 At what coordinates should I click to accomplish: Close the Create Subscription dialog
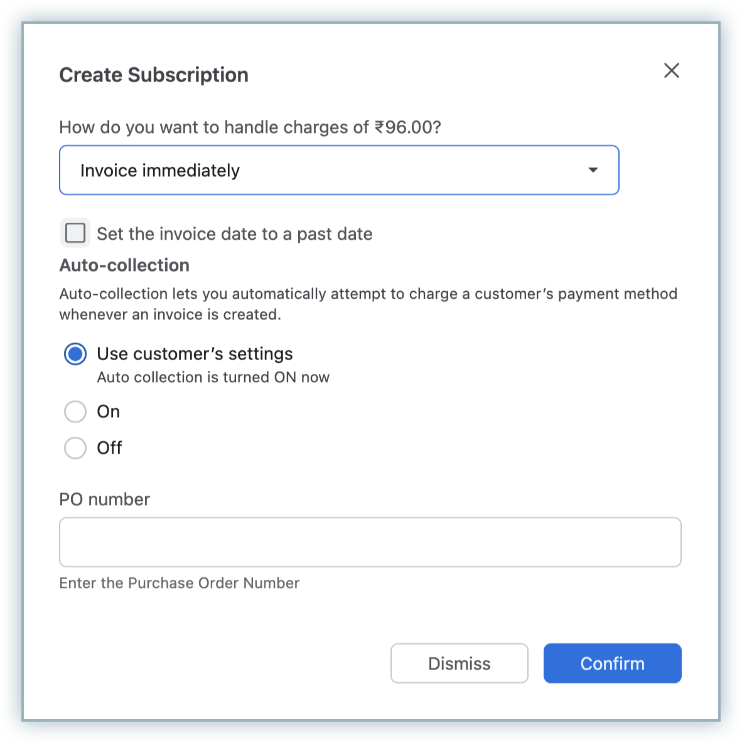pos(672,70)
